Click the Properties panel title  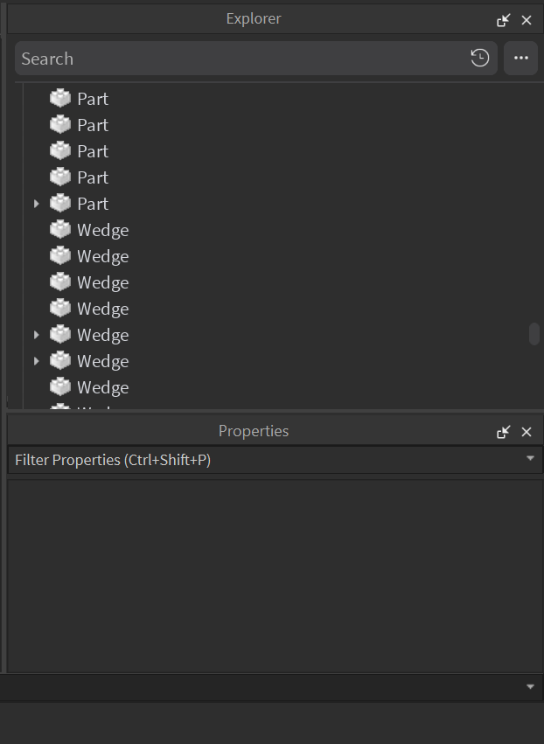pyautogui.click(x=254, y=431)
